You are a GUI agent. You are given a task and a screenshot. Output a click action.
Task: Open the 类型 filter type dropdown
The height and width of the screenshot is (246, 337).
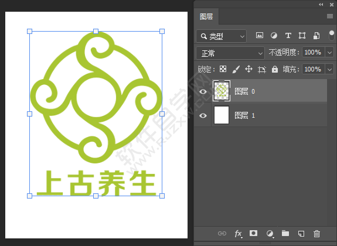(x=222, y=36)
